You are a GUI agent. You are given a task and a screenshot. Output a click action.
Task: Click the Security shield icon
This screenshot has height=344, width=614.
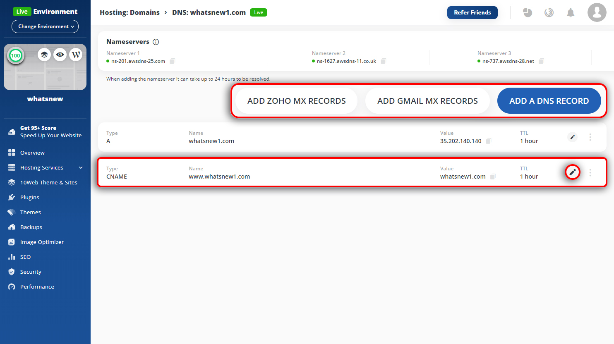click(12, 272)
